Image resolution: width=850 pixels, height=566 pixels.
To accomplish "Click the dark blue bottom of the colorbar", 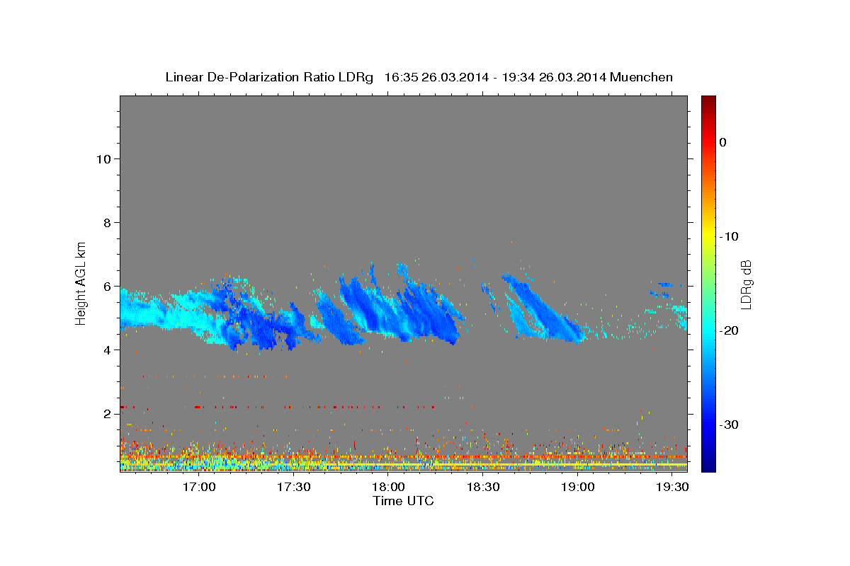I will point(708,466).
